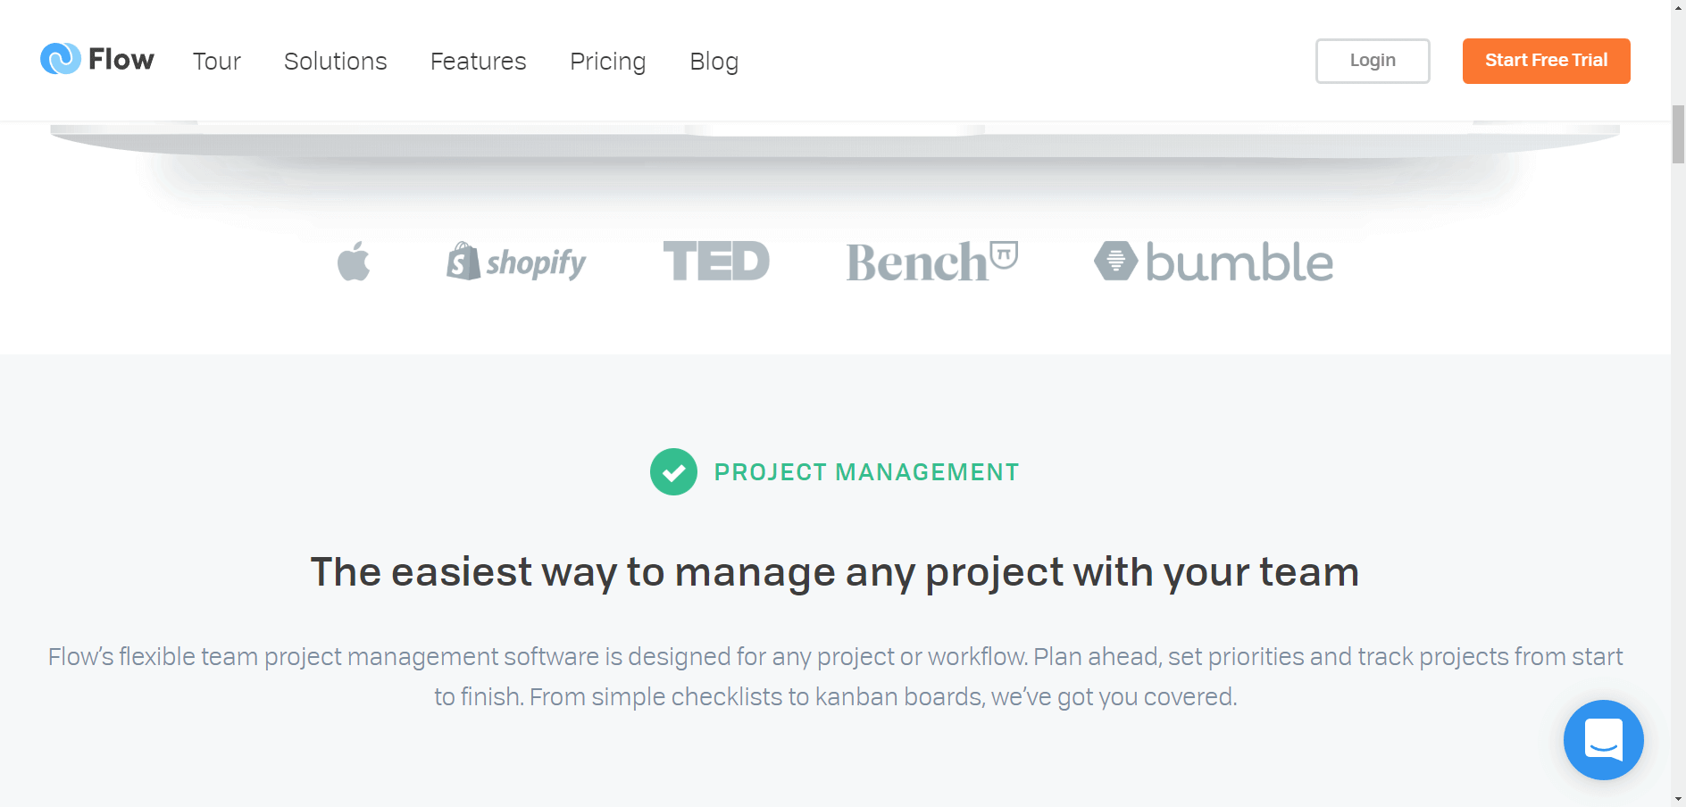
Task: Click the Flow logo icon
Action: pos(61,59)
